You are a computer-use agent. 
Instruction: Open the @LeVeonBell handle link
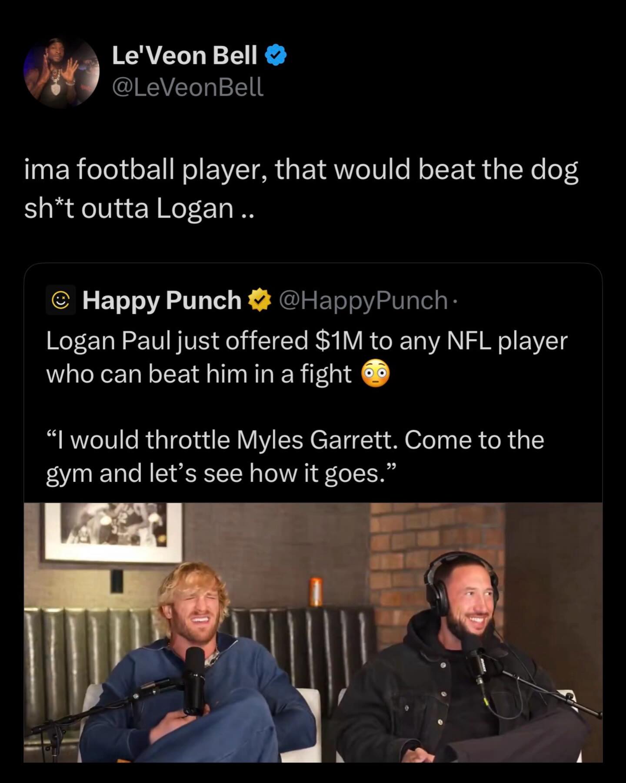(x=187, y=87)
